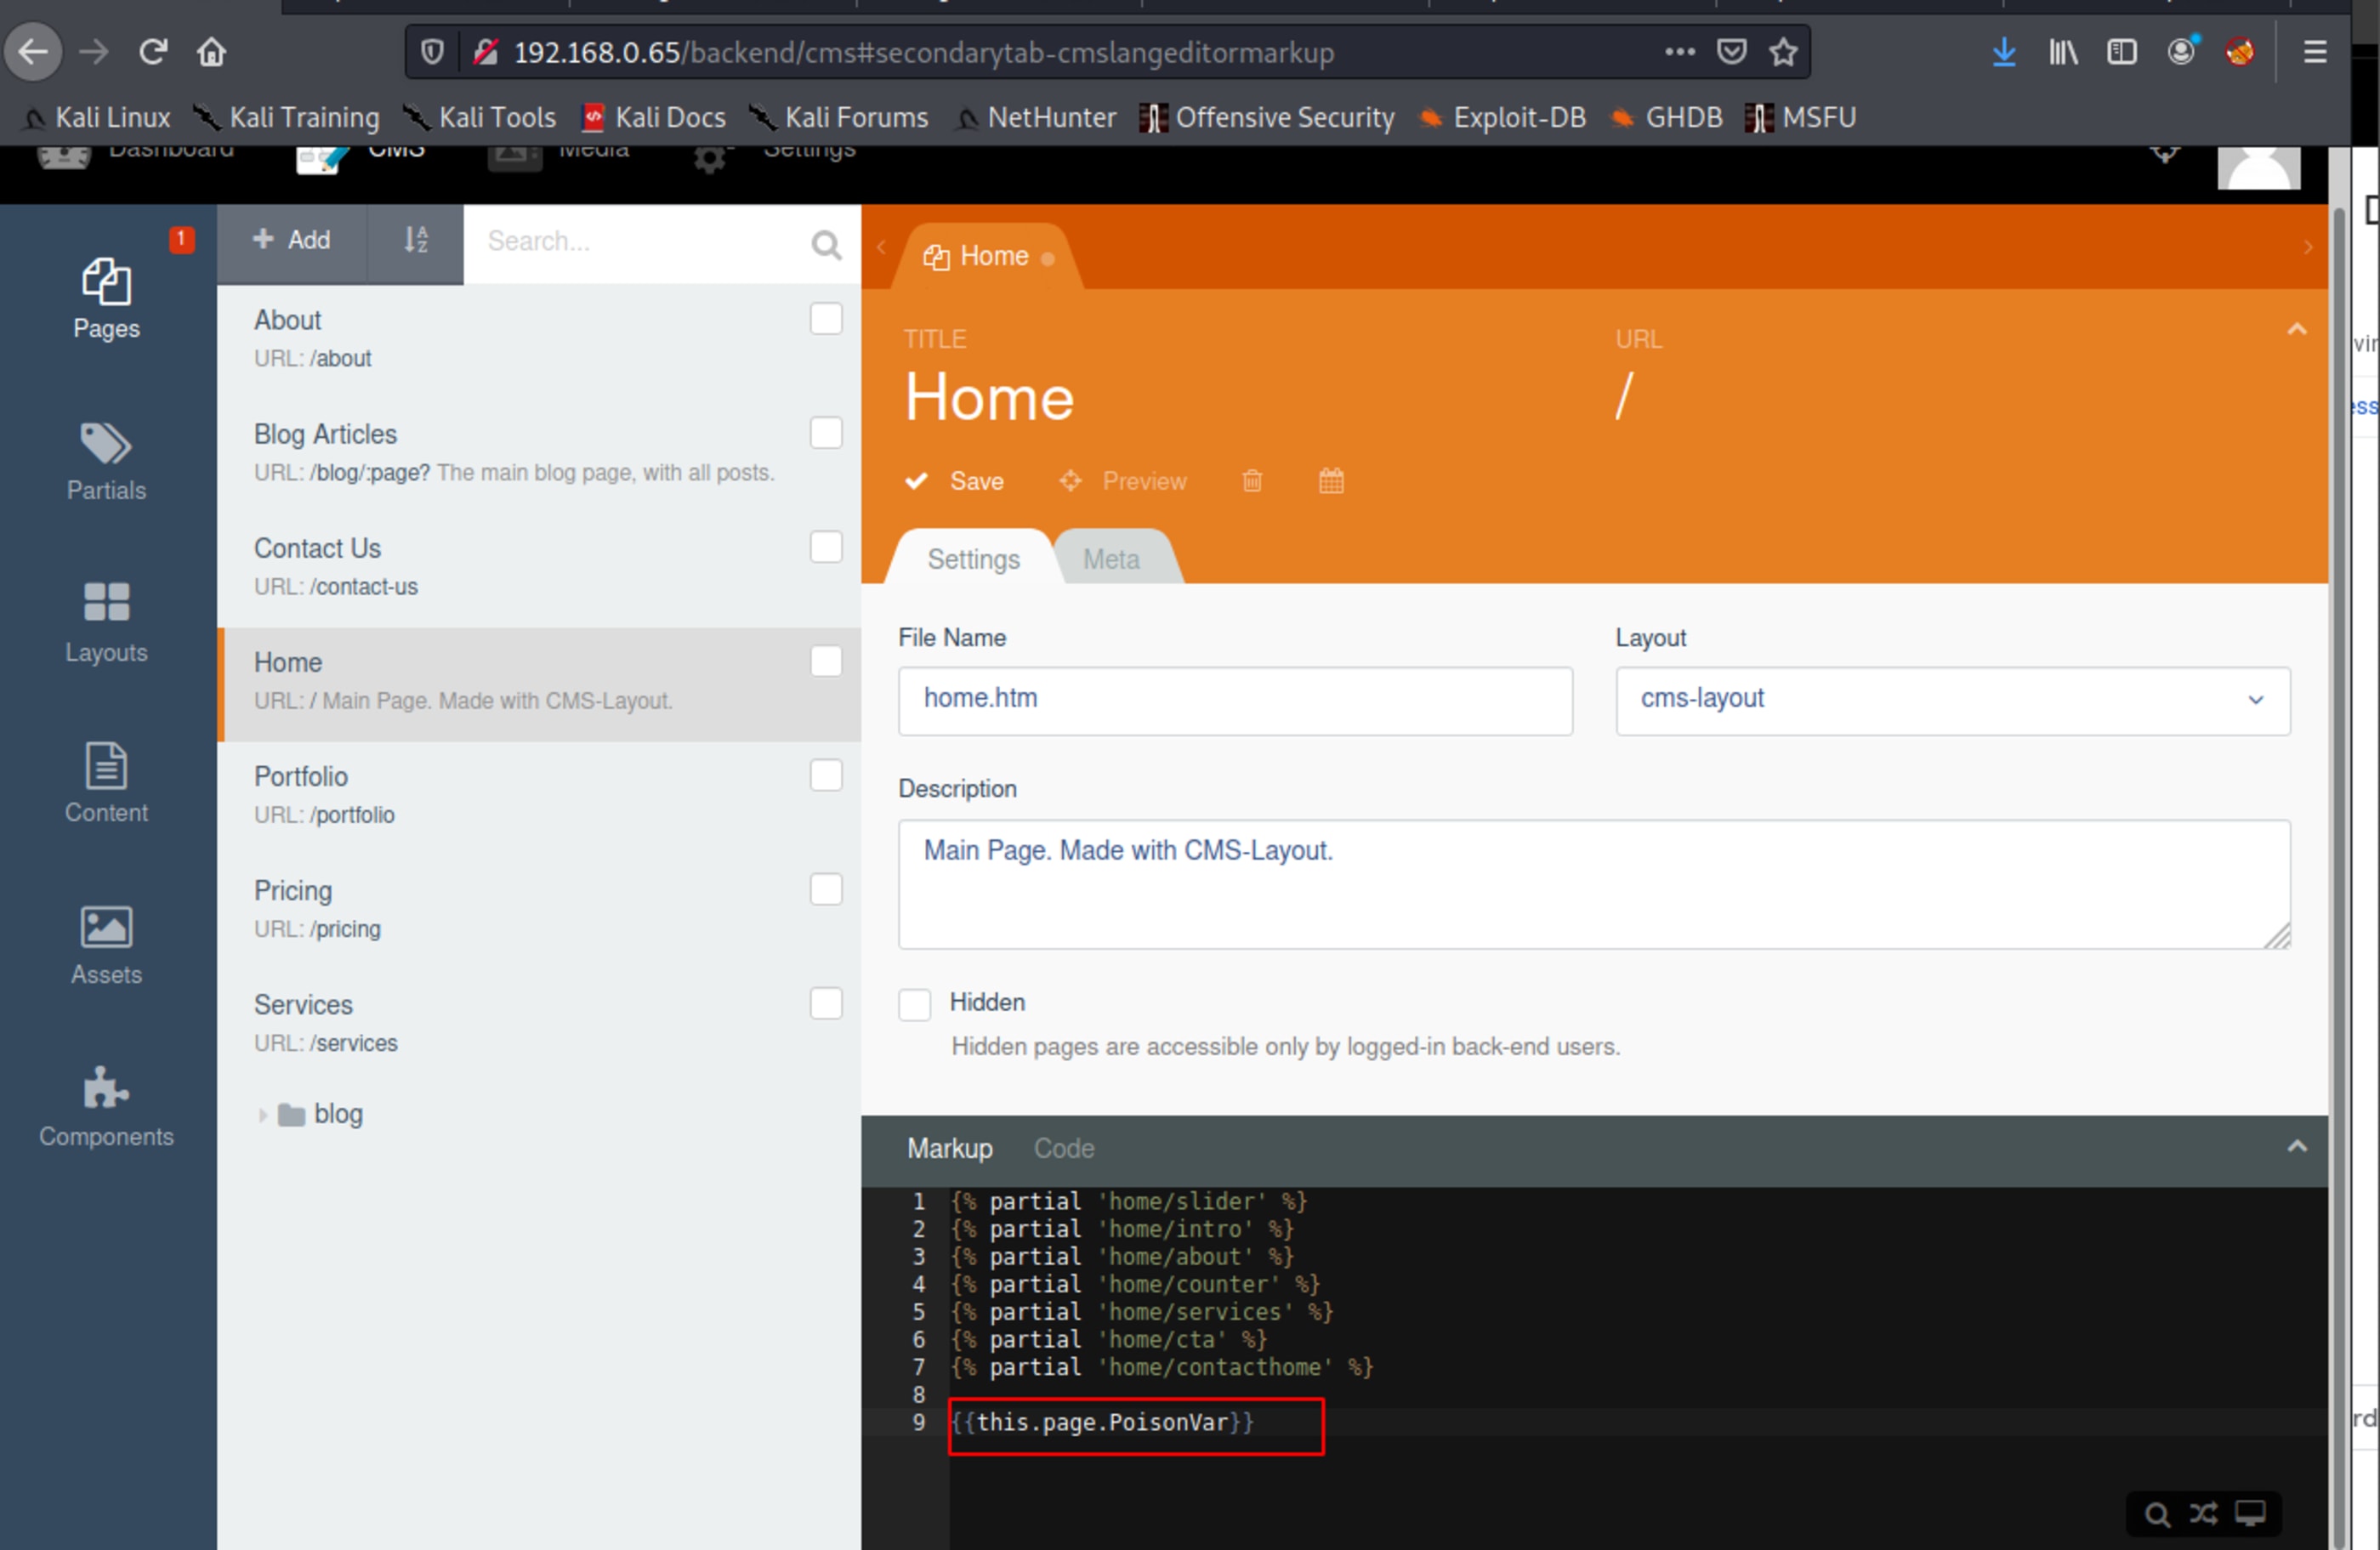Check the About page checkbox
This screenshot has height=1550, width=2380.
(825, 319)
